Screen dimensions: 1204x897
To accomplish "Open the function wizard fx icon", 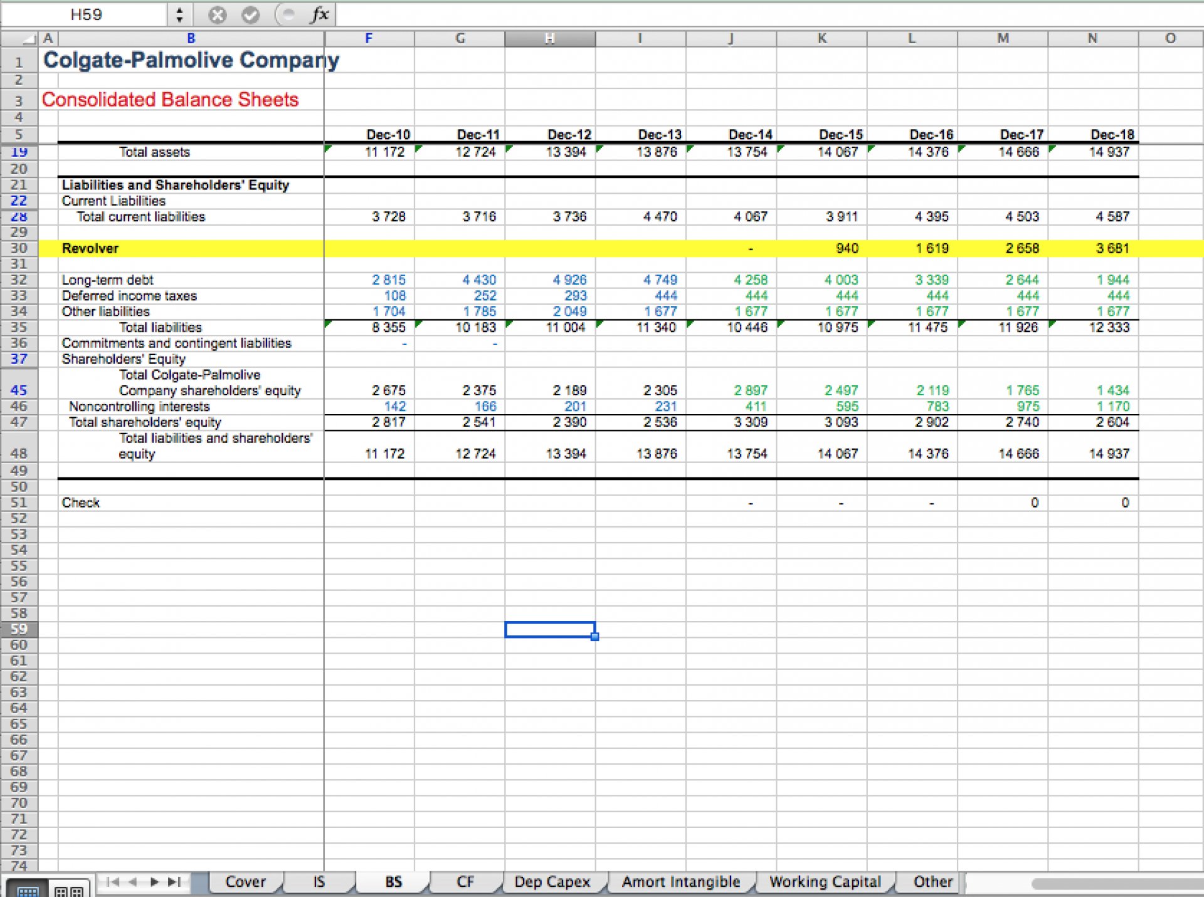I will pos(319,14).
